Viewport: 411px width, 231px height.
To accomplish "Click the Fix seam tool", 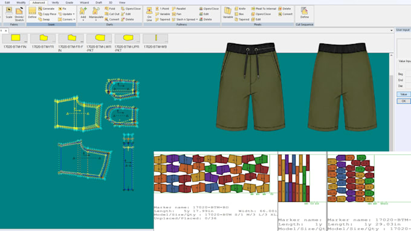I will coord(62,8).
